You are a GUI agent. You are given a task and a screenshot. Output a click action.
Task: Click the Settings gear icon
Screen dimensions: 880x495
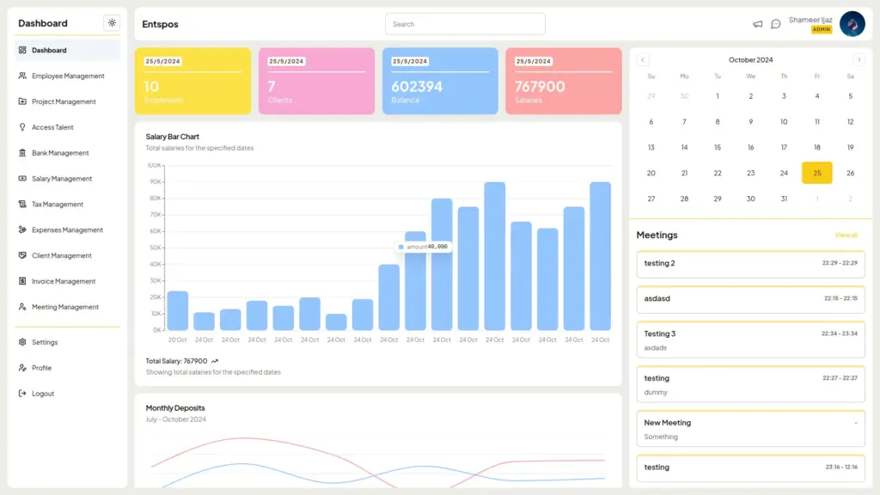click(x=22, y=342)
